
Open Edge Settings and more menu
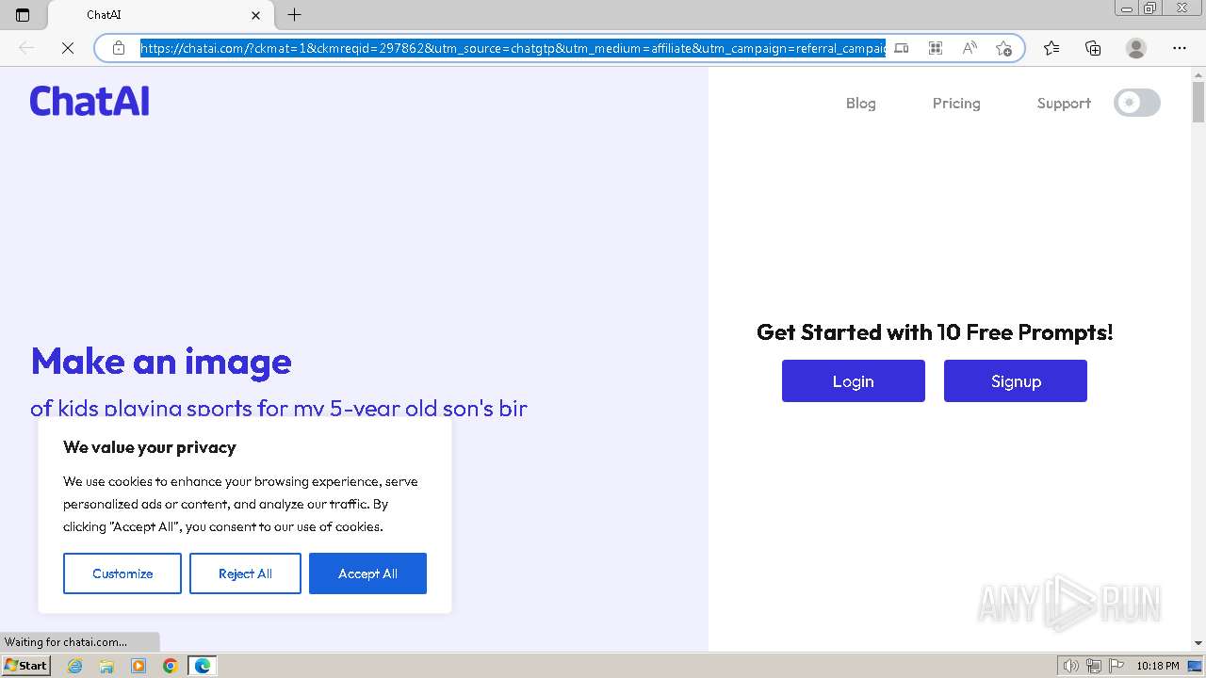pyautogui.click(x=1180, y=48)
